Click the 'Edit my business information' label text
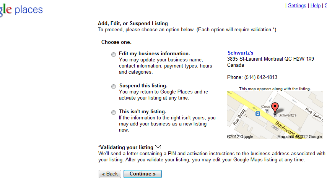327x185 pixels. [x=154, y=54]
